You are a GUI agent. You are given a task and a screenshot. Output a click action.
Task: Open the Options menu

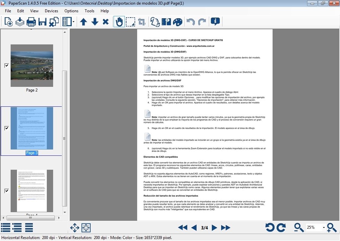[71, 11]
